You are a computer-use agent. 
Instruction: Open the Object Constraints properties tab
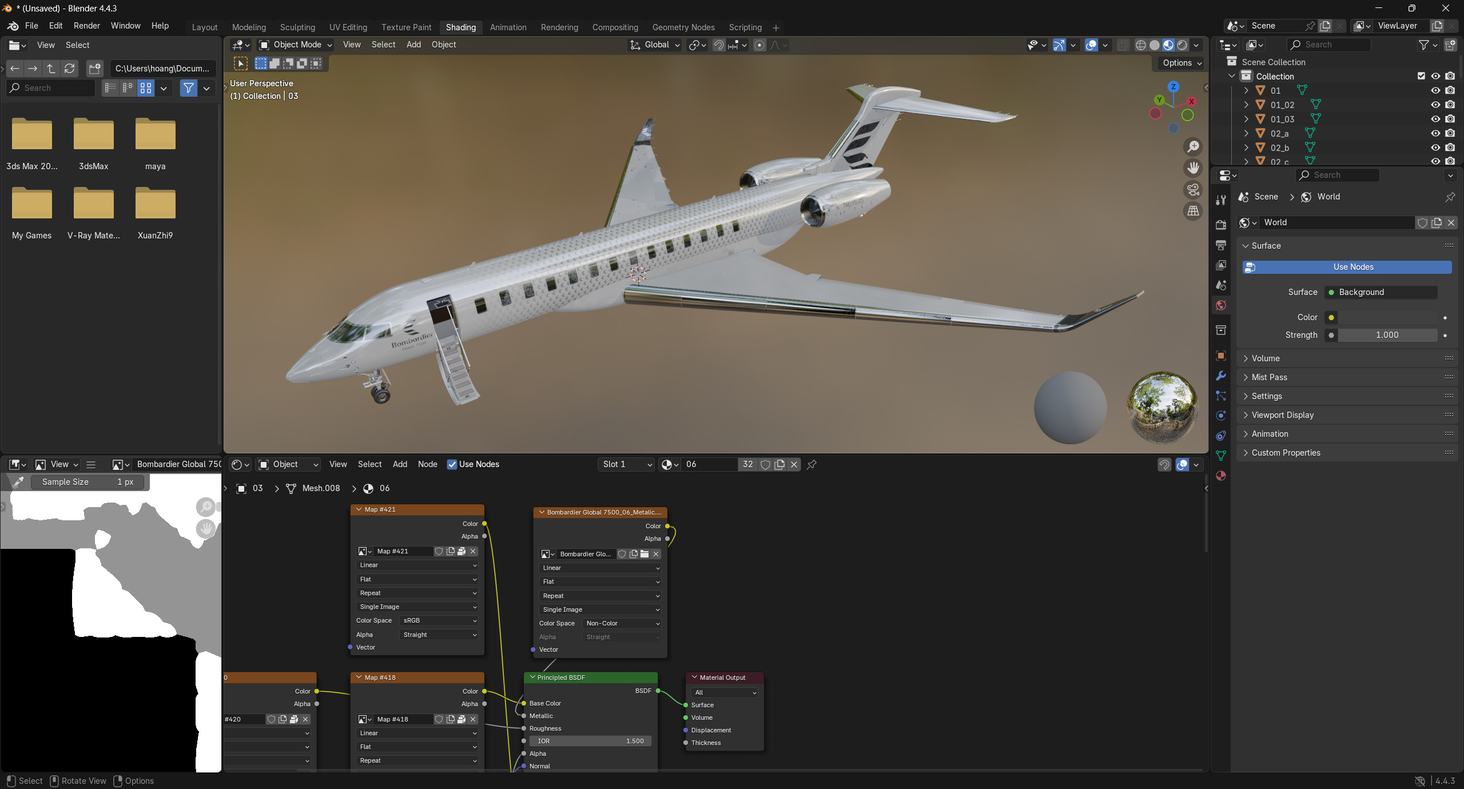pos(1221,436)
